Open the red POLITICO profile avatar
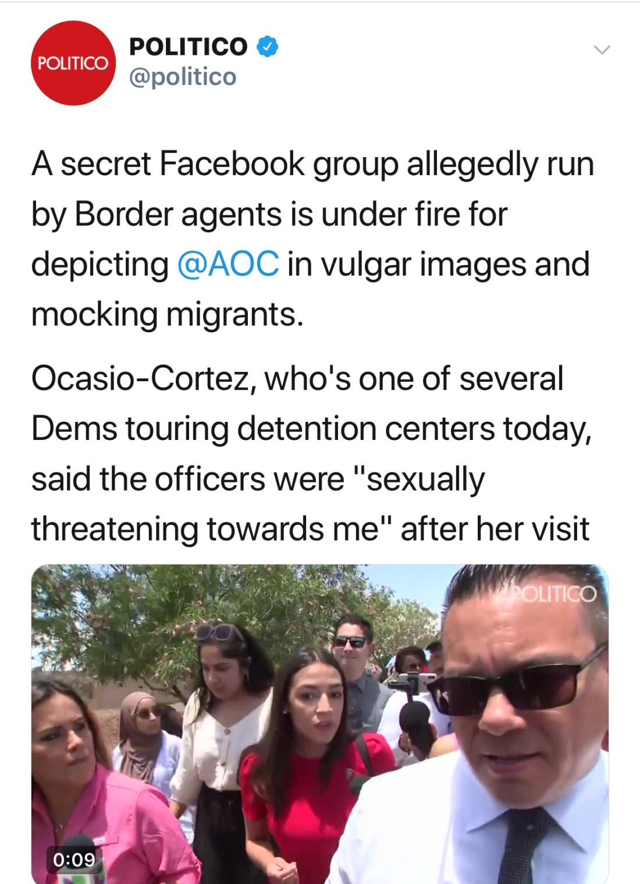Viewport: 640px width, 884px height. (x=73, y=63)
